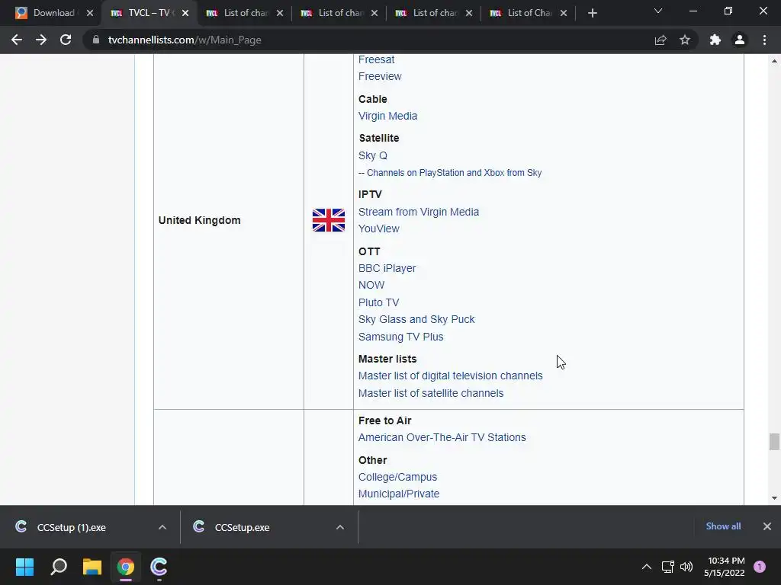Expand CCSetup.exe download options chevron
The image size is (781, 585).
[340, 527]
